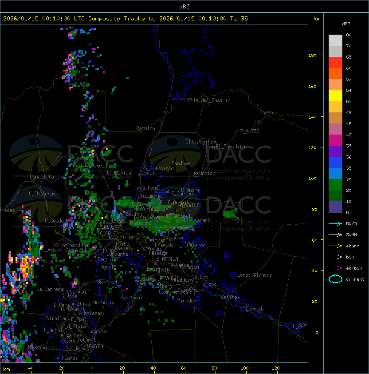Click the yellow eburn arrow icon
The image size is (369, 374).
pyautogui.click(x=335, y=246)
